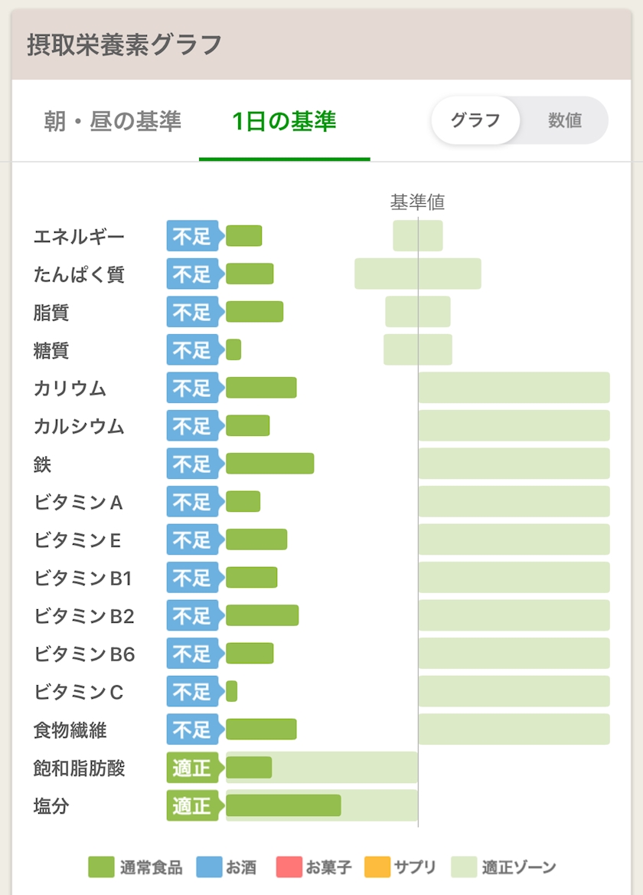This screenshot has width=643, height=895.
Task: Click the 適正 badge for 飽和脂肪酸
Action: coord(191,768)
